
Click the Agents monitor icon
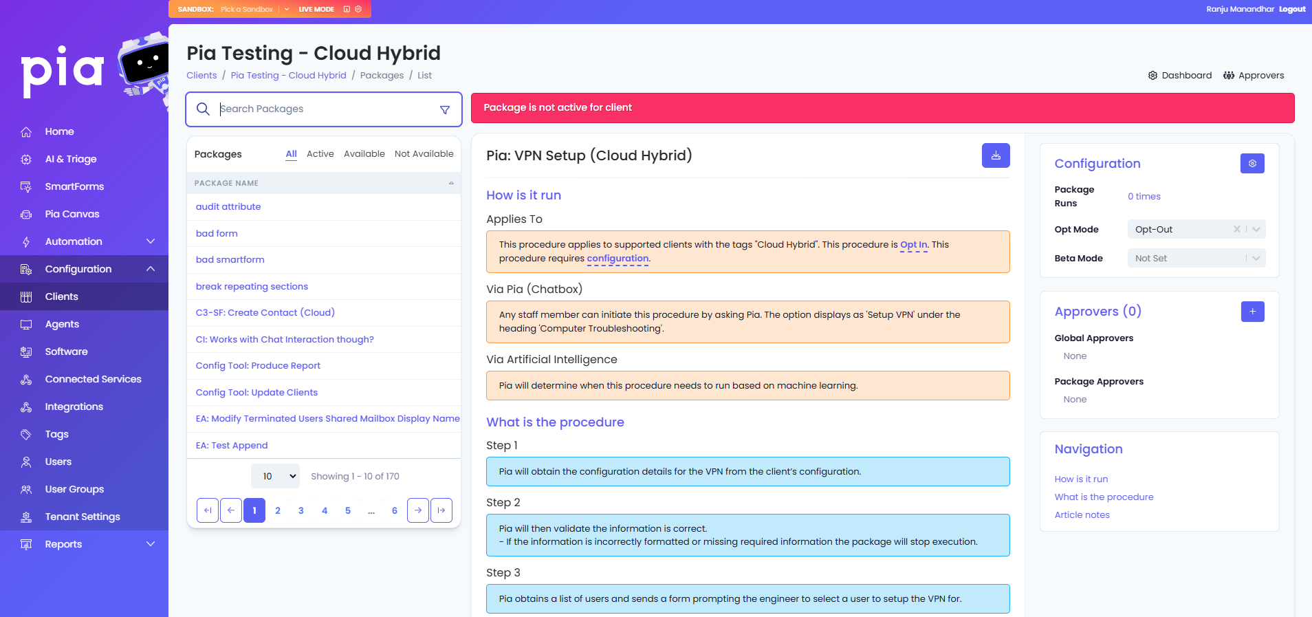click(26, 324)
